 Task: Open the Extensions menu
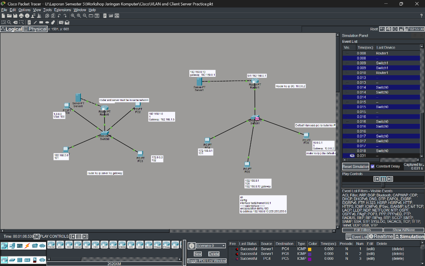[x=63, y=10]
